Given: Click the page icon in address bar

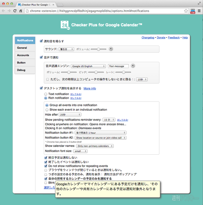Looking at the screenshot, I should coord(27,11).
